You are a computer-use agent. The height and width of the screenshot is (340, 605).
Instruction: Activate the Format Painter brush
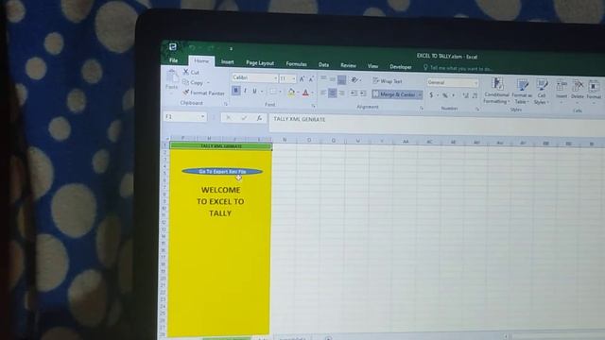[x=204, y=93]
